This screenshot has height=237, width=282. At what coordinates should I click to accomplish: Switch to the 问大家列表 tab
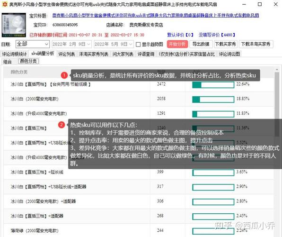123,54
